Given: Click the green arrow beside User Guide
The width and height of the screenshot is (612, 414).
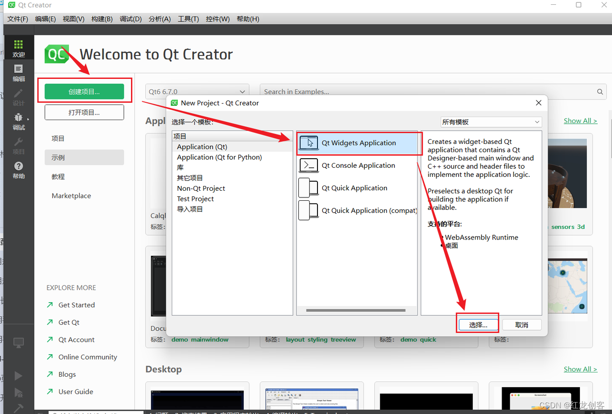Looking at the screenshot, I should (50, 391).
